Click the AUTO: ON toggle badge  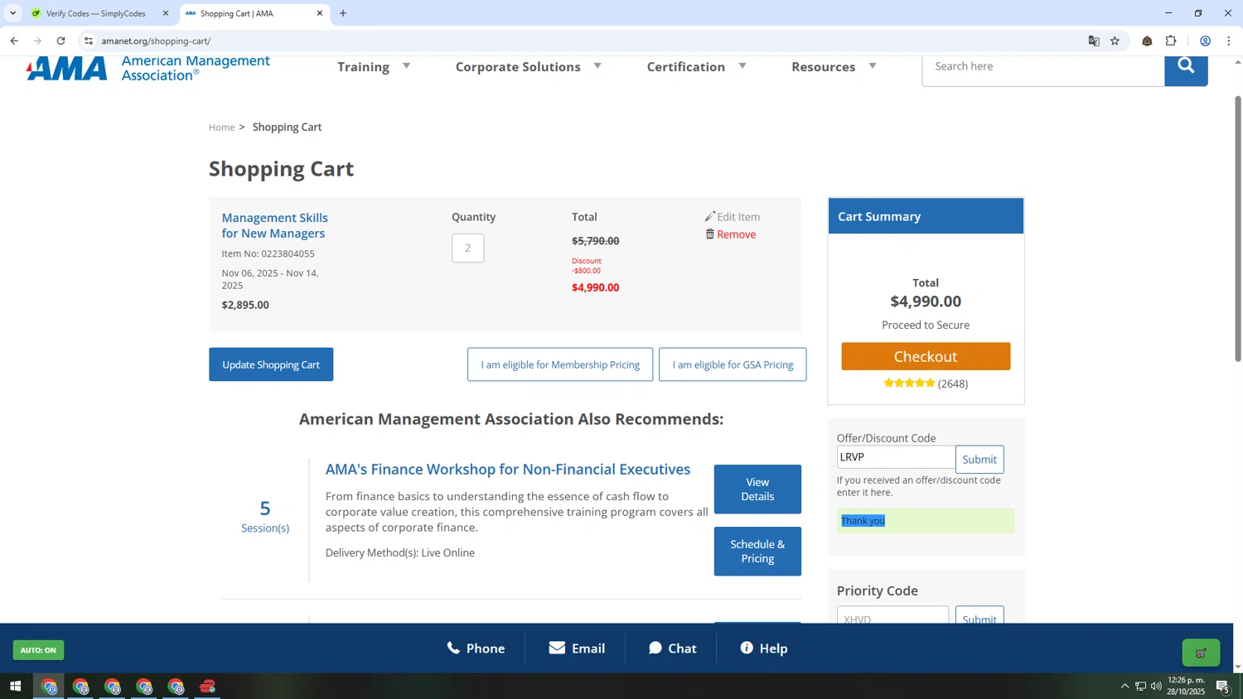pyautogui.click(x=38, y=650)
